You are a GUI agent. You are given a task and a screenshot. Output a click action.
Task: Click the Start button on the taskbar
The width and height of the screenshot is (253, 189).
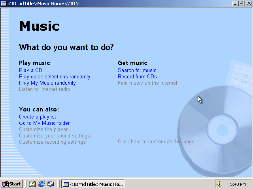pos(12,184)
